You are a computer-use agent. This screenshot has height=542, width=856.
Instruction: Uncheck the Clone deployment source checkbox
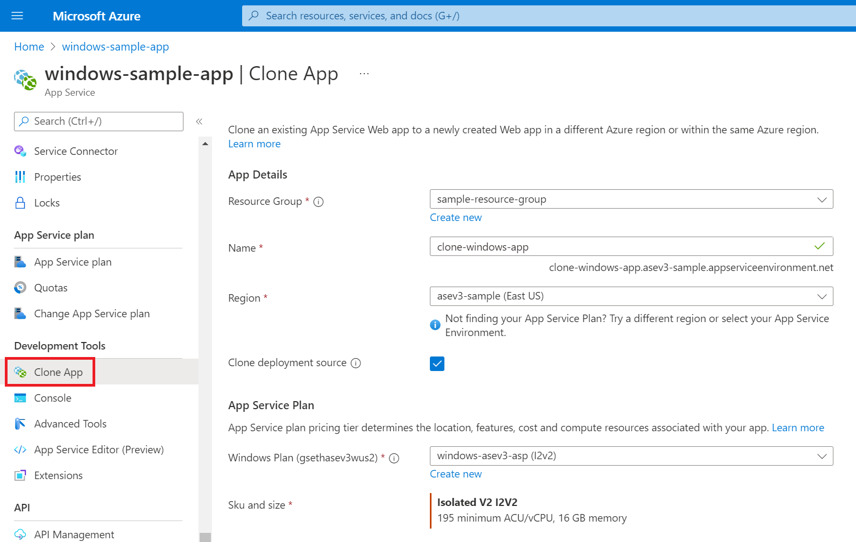(x=437, y=364)
